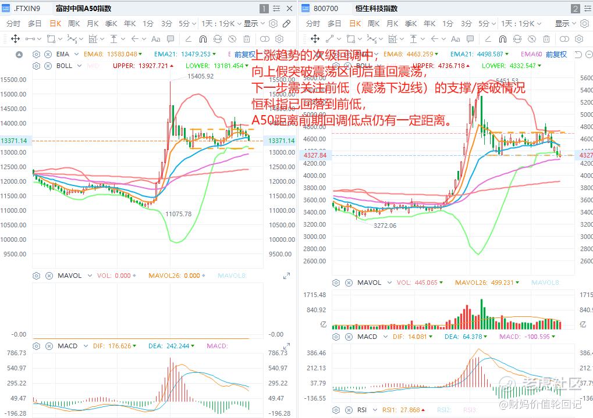The image size is (593, 418).
Task: Switch A50 chart to 月K view
Action: point(93,23)
